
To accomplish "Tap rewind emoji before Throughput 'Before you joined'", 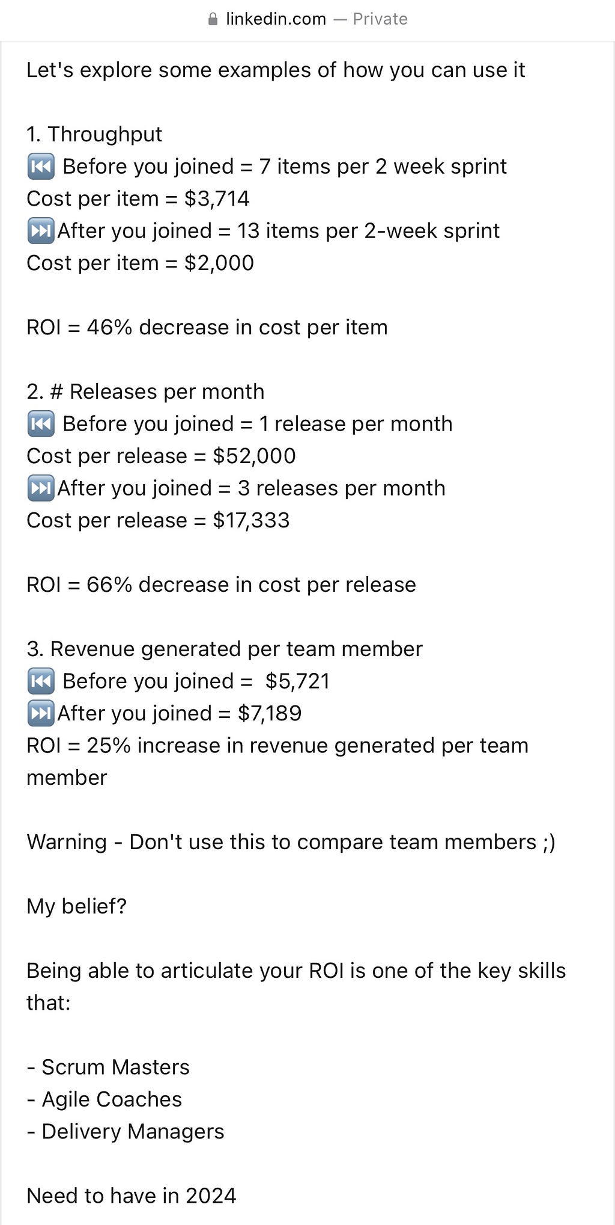I will click(41, 167).
